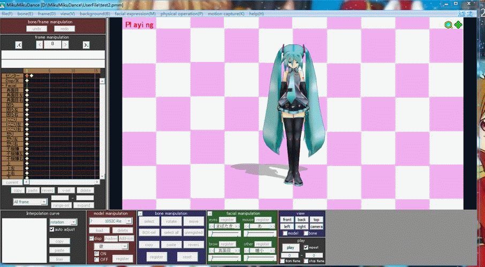Viewport: 485px width, 267px height.
Task: Enable the stop flame checkbox
Action: 306,261
